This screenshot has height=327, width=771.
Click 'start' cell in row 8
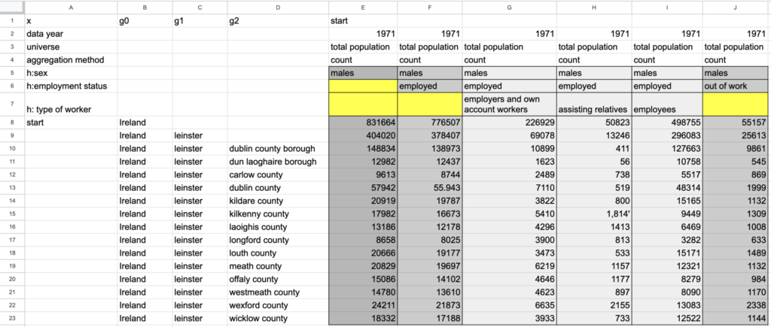click(x=71, y=123)
